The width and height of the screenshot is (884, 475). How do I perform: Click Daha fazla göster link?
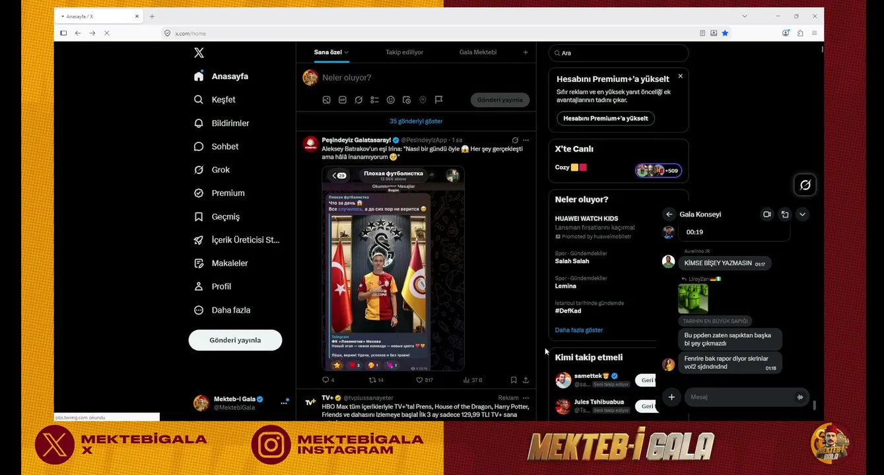pyautogui.click(x=579, y=330)
